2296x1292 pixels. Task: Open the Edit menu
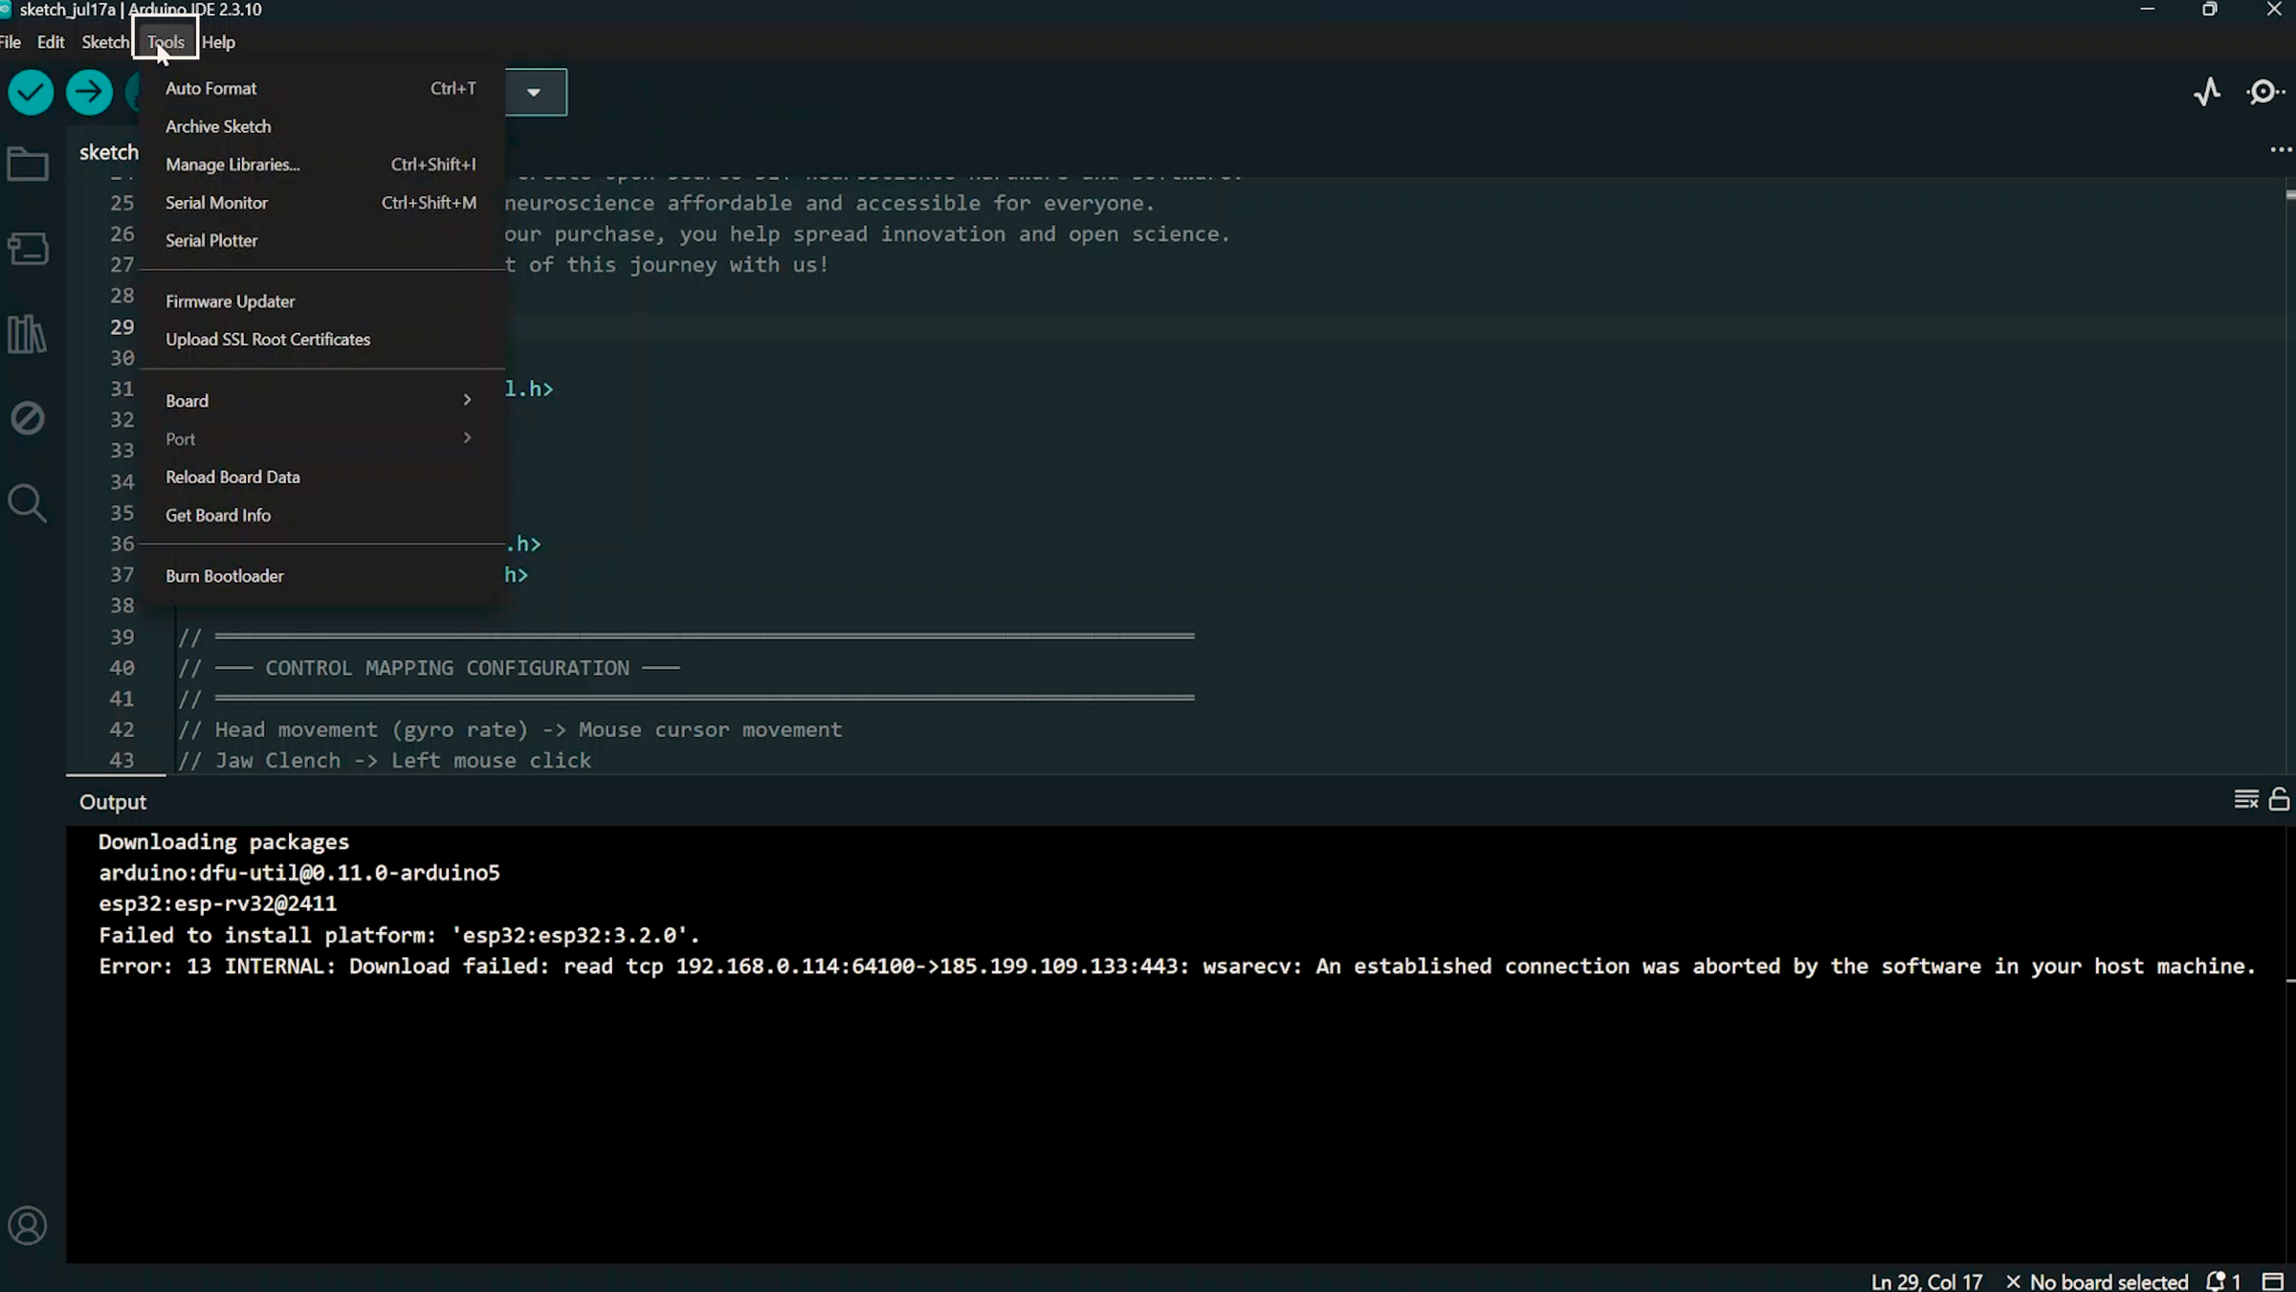tap(51, 42)
